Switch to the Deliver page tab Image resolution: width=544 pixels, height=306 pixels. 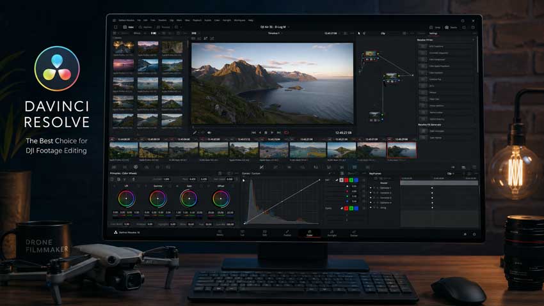[x=354, y=233]
